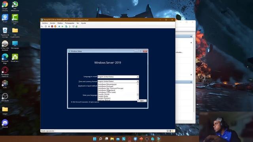This screenshot has height=142, width=253.
Task: Click the Windows Start button in taskbar
Action: (x=95, y=139)
